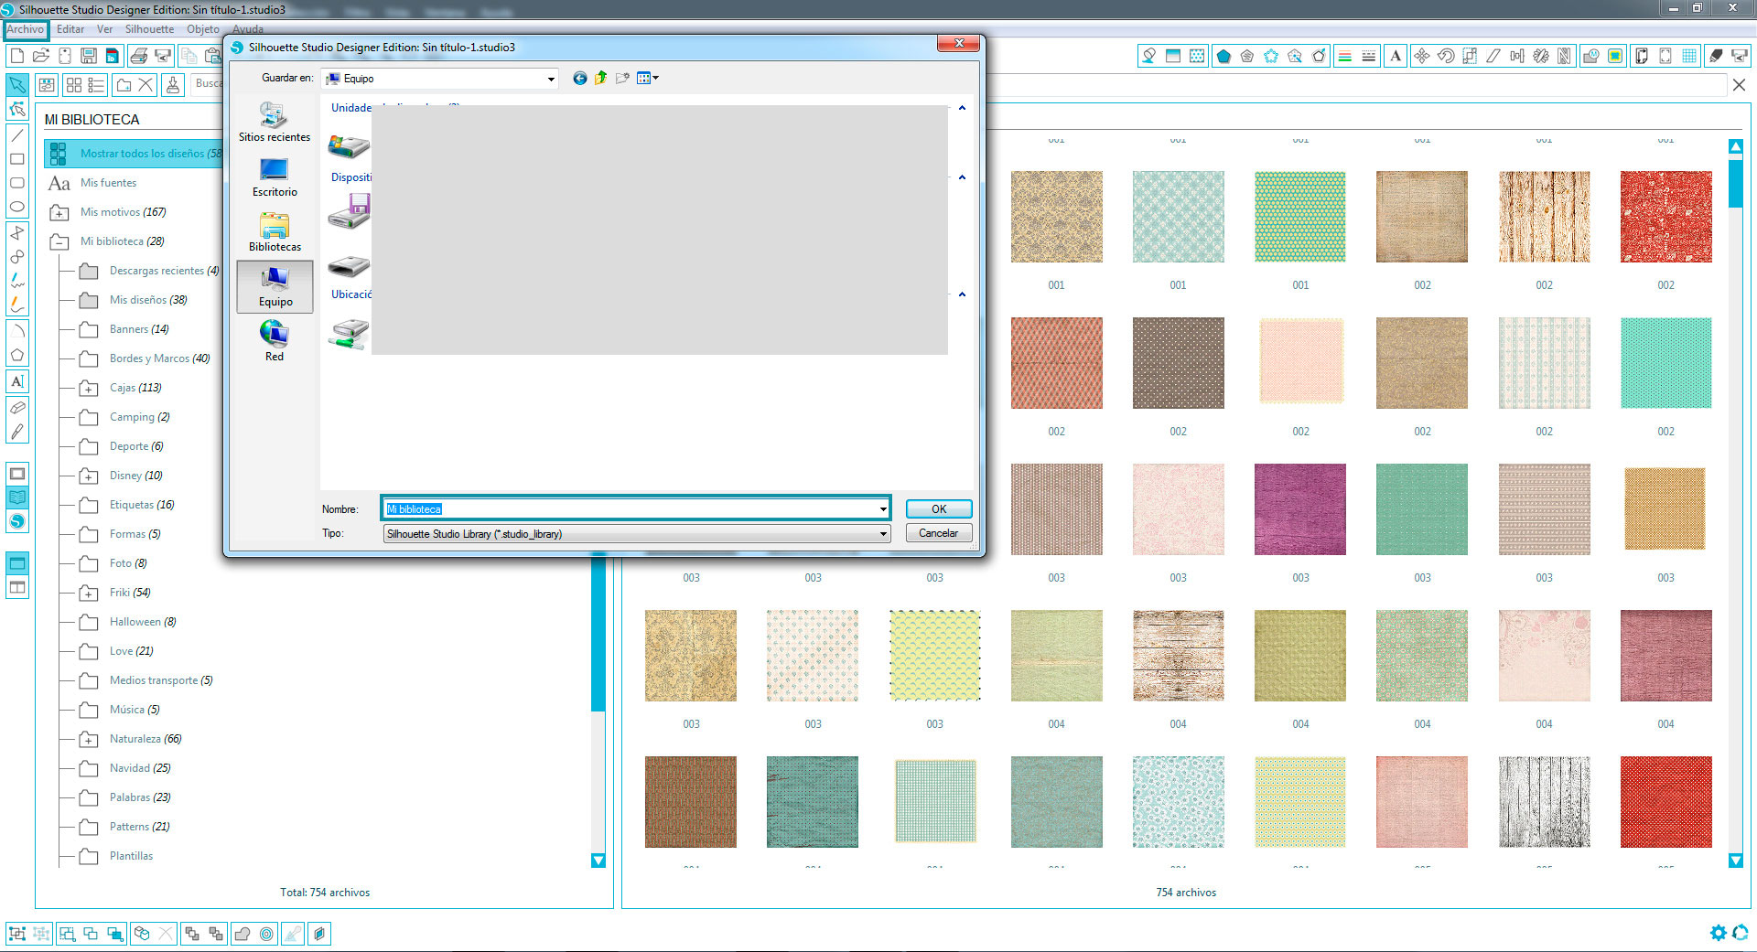Screen dimensions: 1757x952
Task: Pick the Line drawing tool
Action: (x=17, y=135)
